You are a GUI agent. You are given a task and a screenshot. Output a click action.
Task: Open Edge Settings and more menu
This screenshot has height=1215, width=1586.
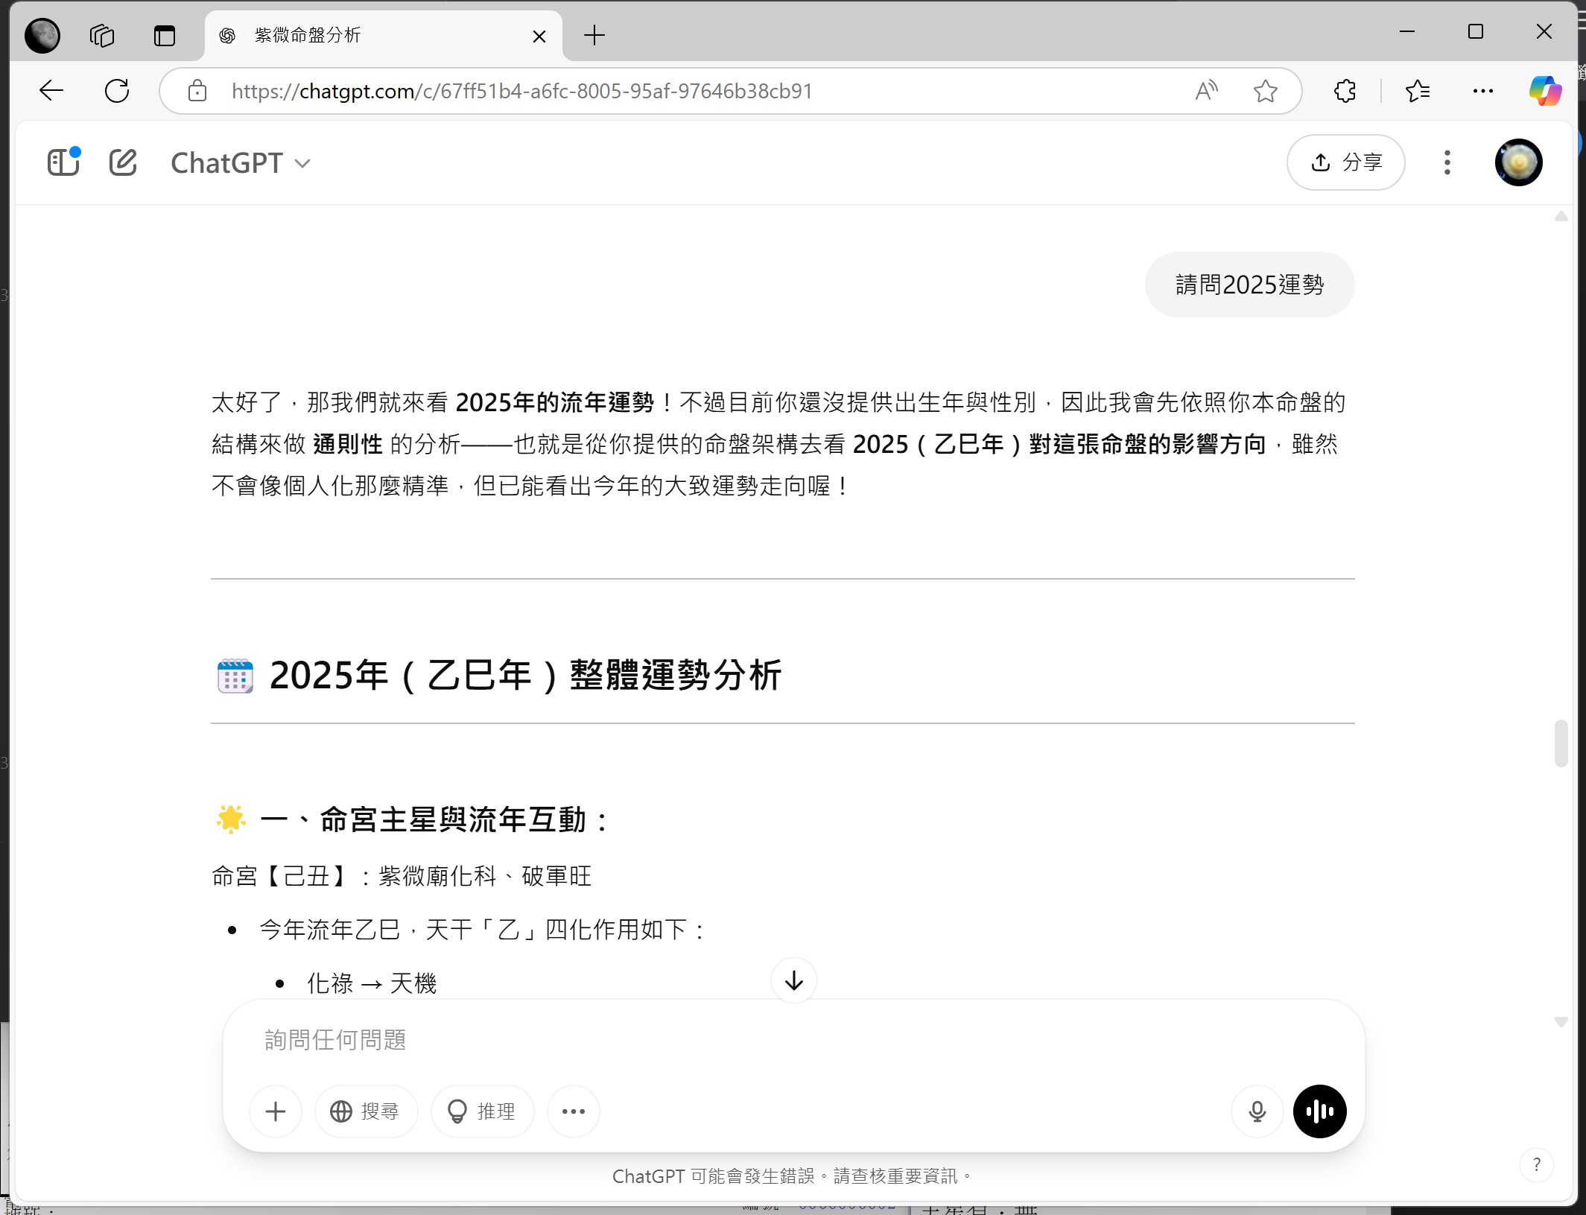click(x=1482, y=91)
